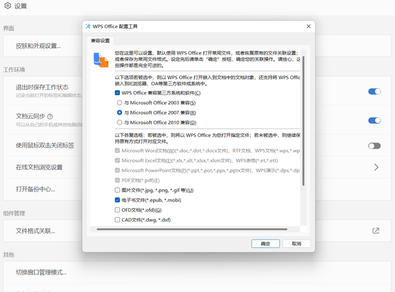
Task: Select Microsoft Office 2003 兼容 option
Action: tap(119, 102)
